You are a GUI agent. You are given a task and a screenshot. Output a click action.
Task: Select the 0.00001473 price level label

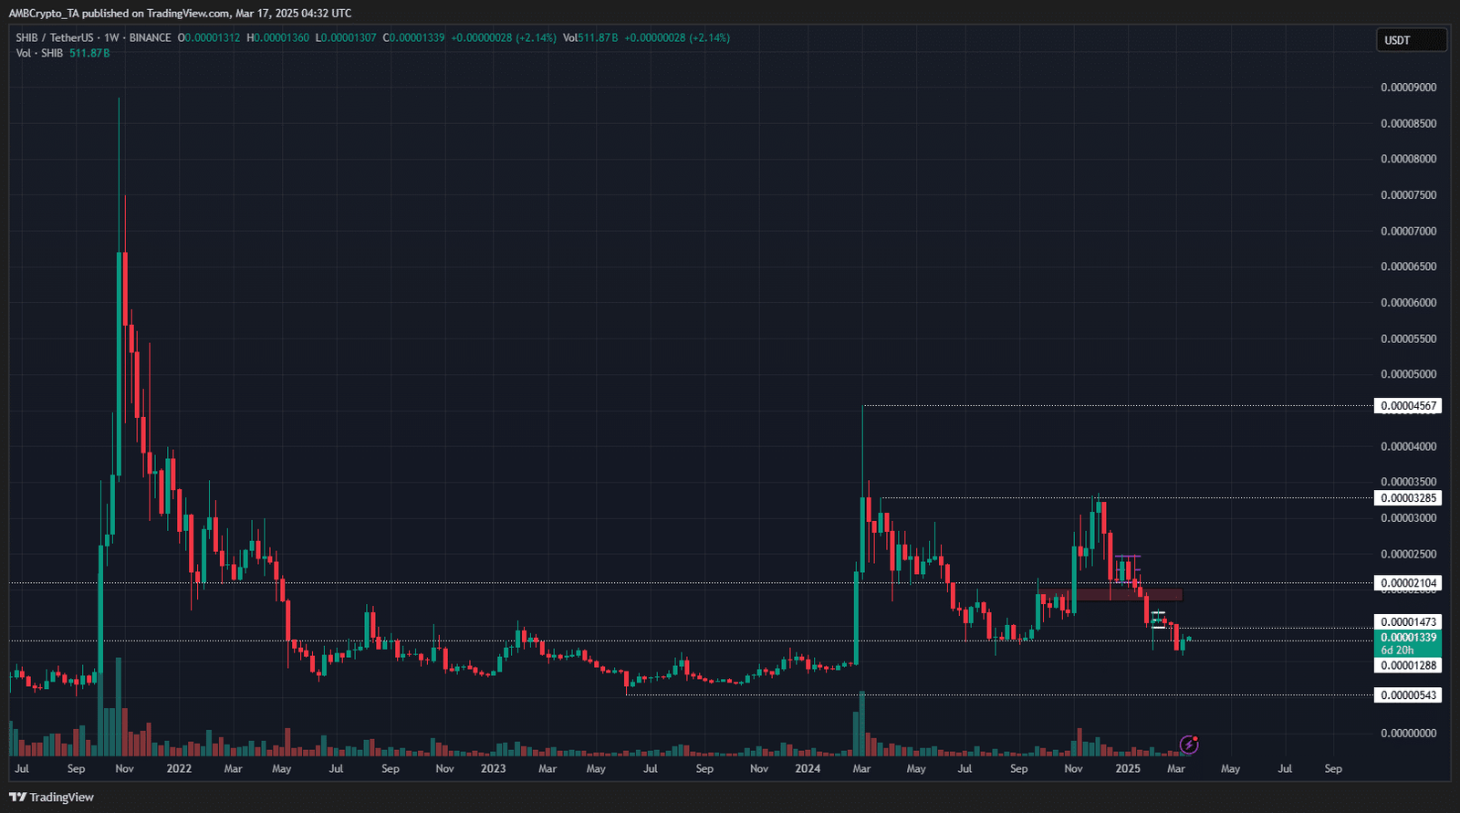1408,622
